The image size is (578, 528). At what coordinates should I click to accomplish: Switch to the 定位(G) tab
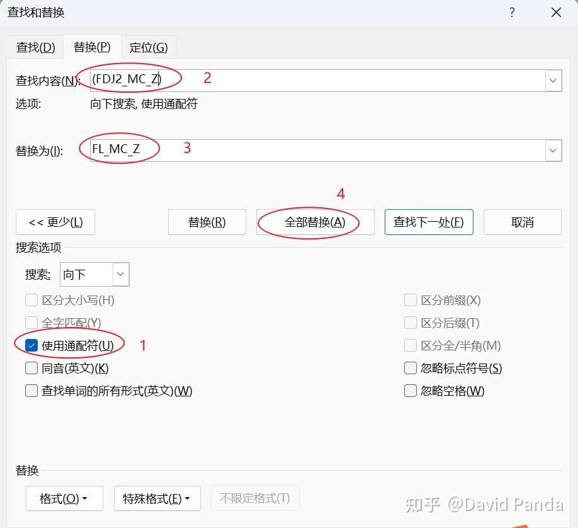[149, 47]
